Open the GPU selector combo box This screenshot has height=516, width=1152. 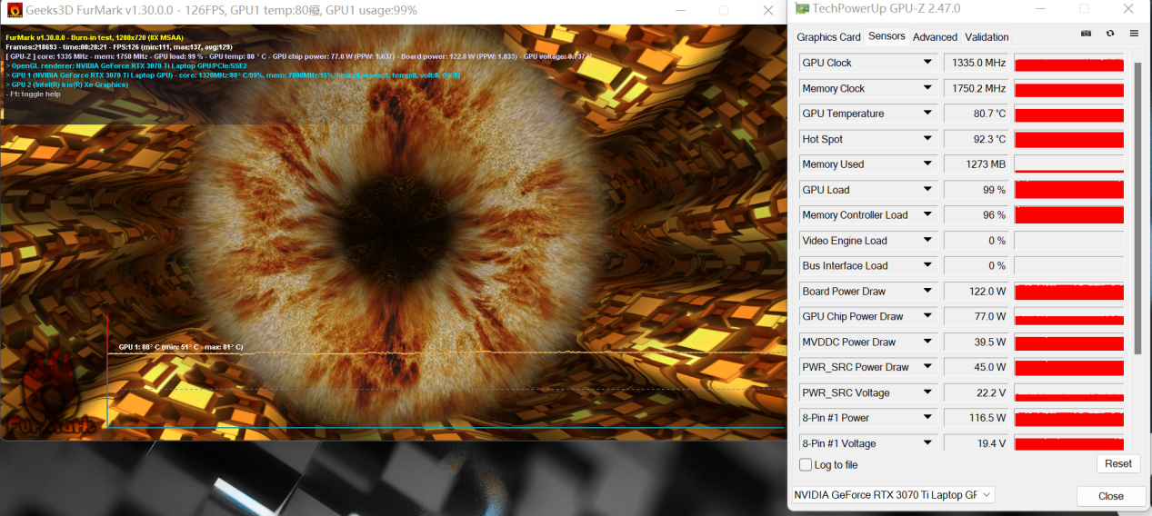(x=893, y=495)
